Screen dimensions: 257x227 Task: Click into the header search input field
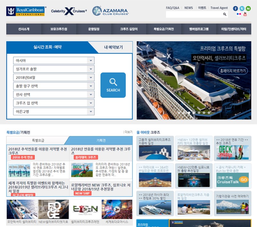(194, 14)
